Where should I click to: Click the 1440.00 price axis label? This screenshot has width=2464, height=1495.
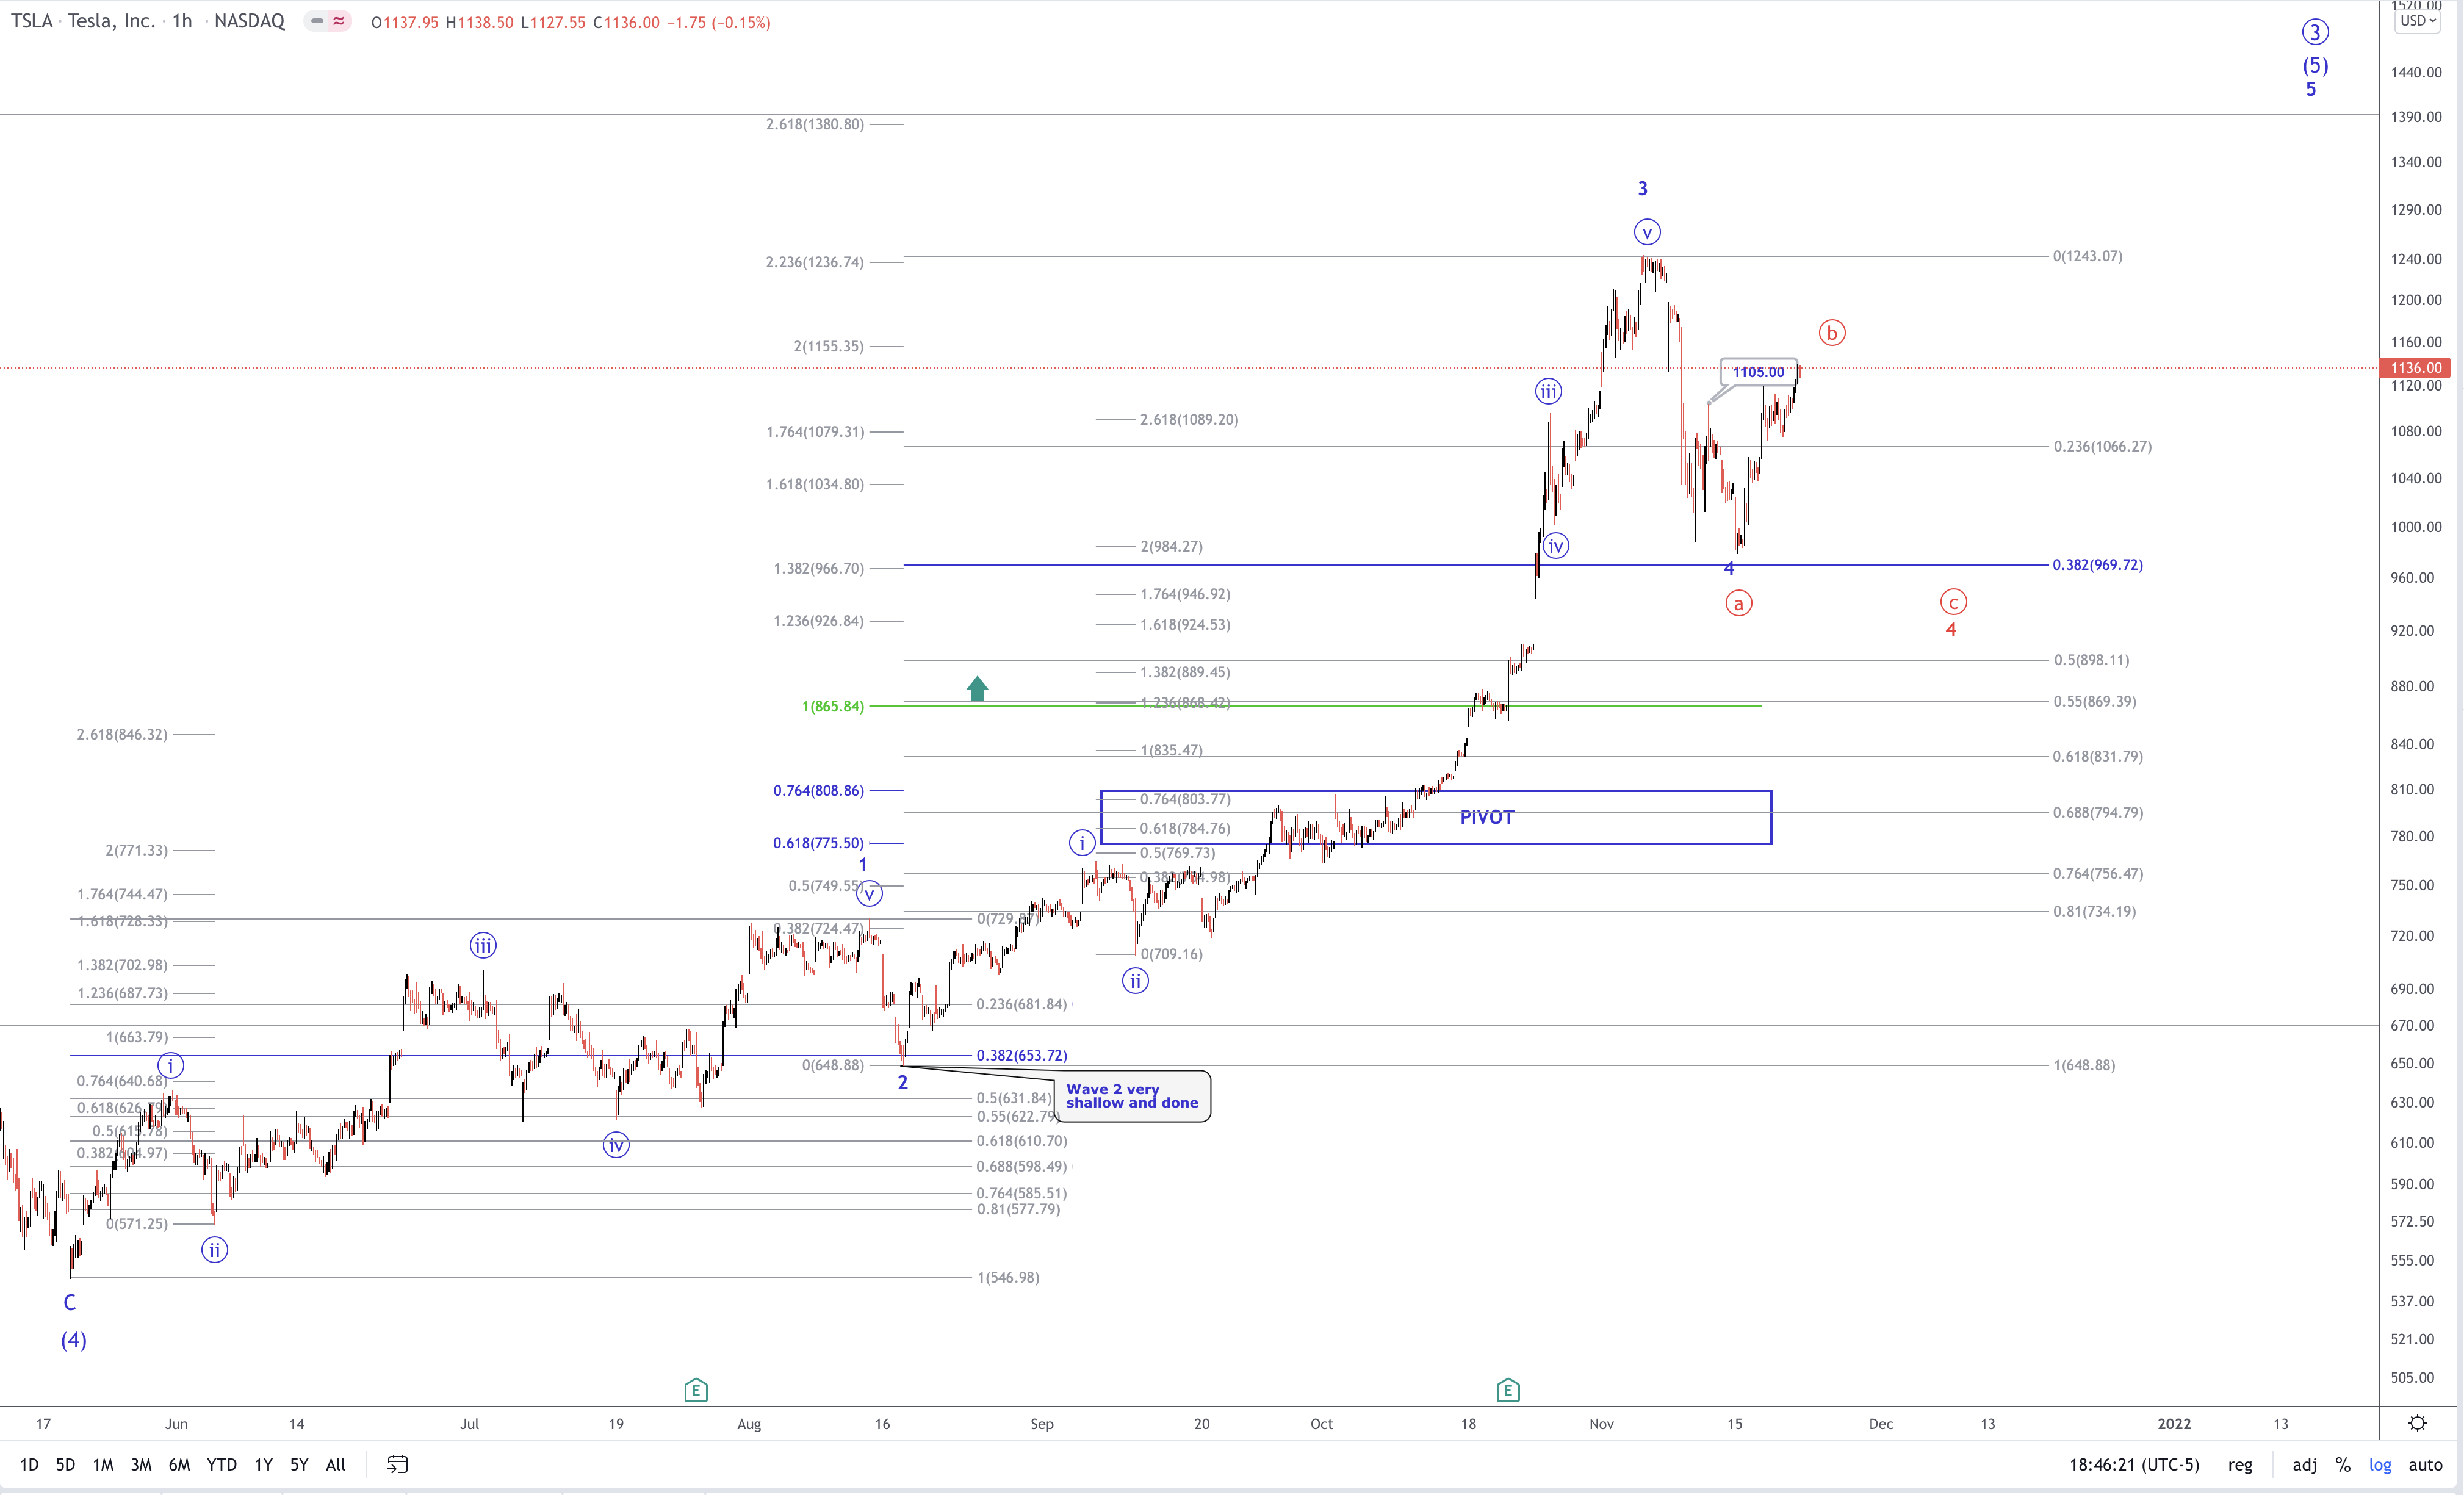tap(2416, 72)
